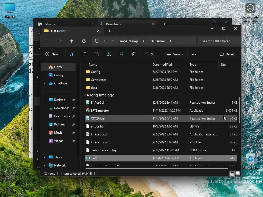Click the PC monitor icon in address bar

coord(97,41)
